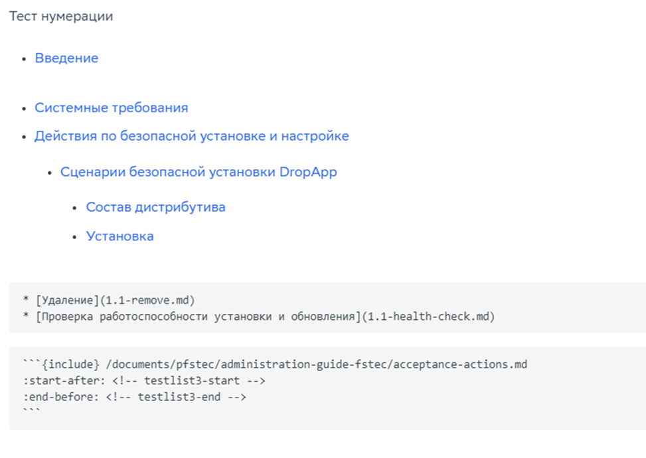Image resolution: width=646 pixels, height=458 pixels.
Task: Click the bullet before "Действия по безопасной установке"
Action: [x=25, y=137]
